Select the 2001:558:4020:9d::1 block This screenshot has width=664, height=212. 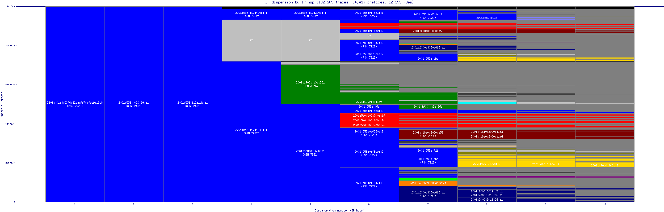point(133,104)
